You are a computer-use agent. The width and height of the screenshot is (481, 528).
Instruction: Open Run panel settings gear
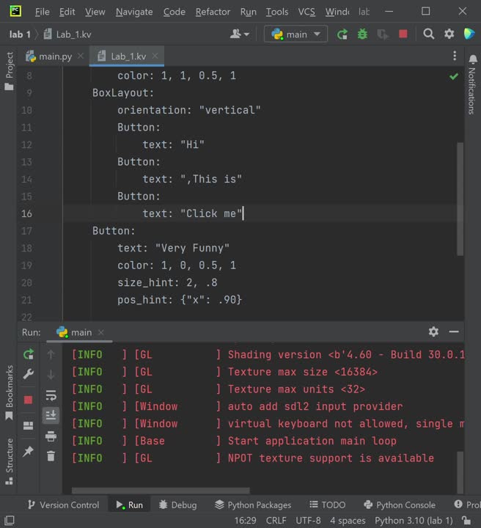(x=433, y=331)
